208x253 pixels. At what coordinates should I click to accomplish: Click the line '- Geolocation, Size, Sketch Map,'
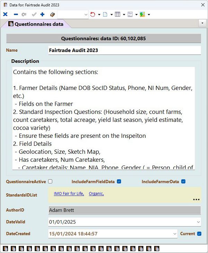[58, 152]
